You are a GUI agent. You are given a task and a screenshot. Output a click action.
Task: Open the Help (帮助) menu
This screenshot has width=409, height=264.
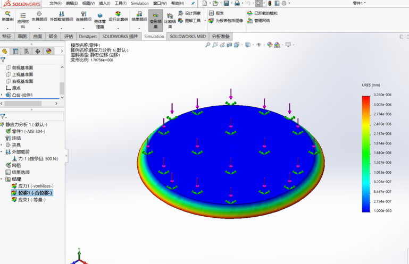pyautogui.click(x=178, y=3)
